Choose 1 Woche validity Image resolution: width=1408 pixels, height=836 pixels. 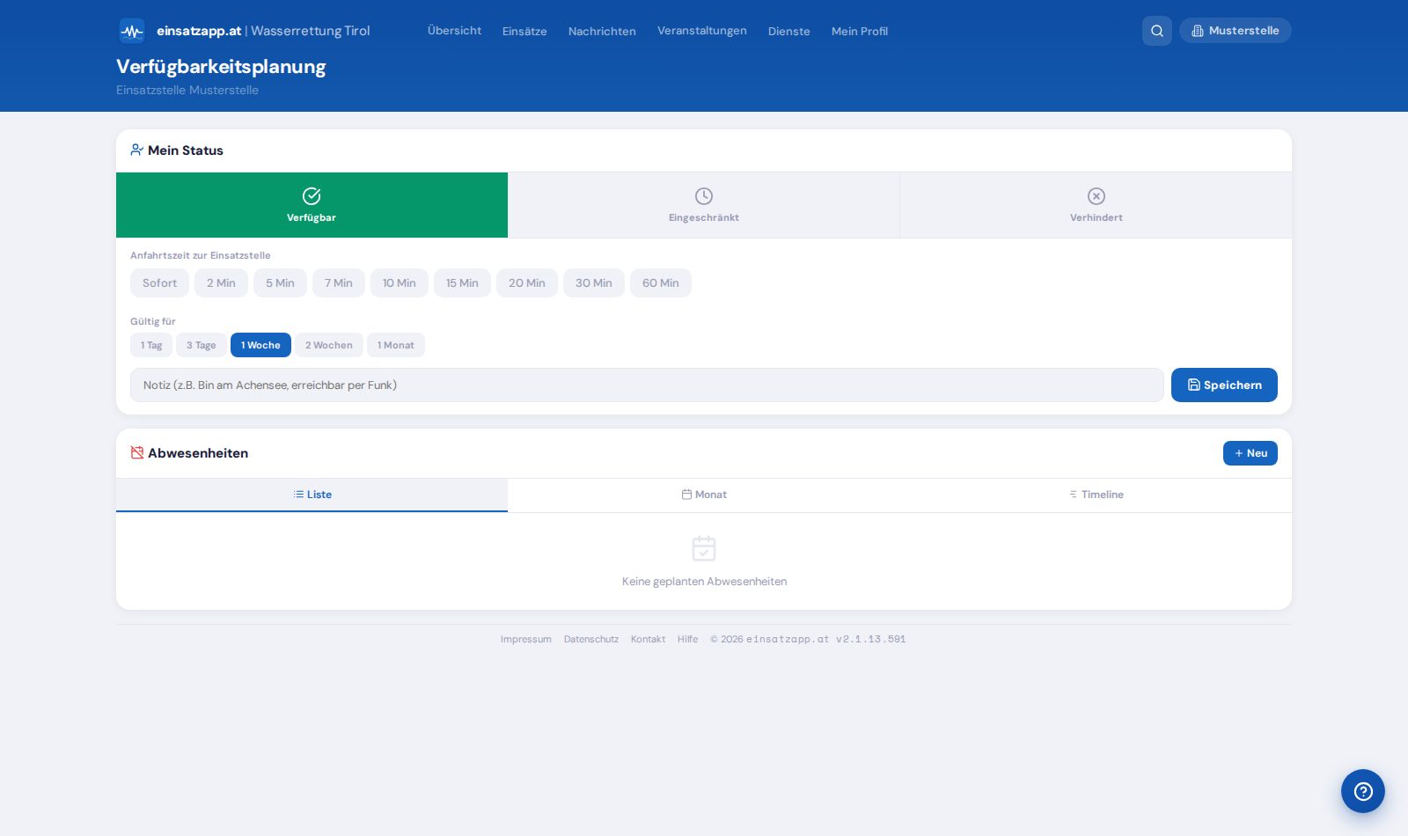(x=260, y=345)
